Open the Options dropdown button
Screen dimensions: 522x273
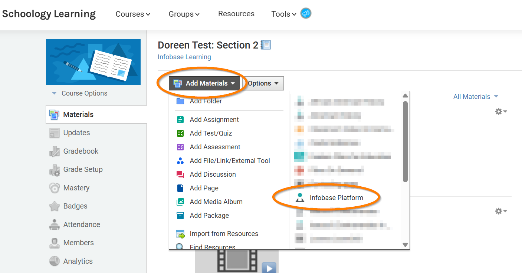click(x=263, y=83)
